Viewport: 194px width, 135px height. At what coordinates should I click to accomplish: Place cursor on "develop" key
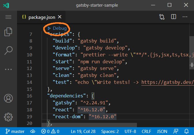point(65,48)
